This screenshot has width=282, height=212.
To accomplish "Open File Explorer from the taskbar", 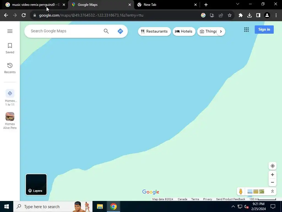I will click(100, 206).
